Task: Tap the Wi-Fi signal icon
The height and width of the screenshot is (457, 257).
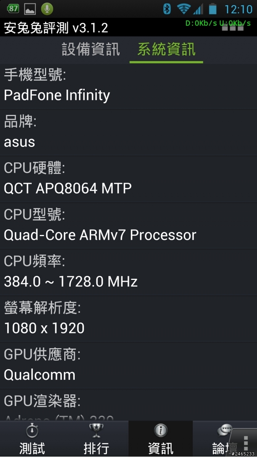Action: (184, 8)
